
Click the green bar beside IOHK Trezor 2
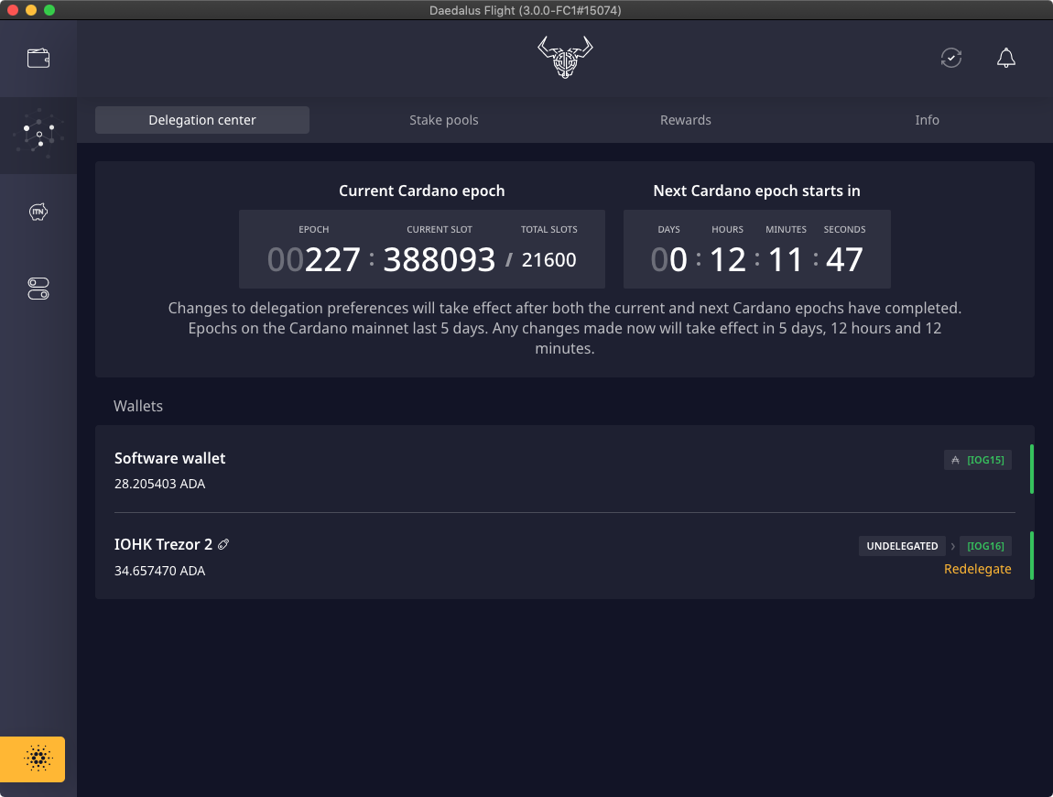(x=1032, y=556)
